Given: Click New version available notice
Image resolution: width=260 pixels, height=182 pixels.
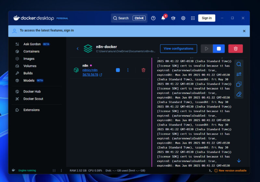Looking at the screenshot, I should (x=230, y=170).
